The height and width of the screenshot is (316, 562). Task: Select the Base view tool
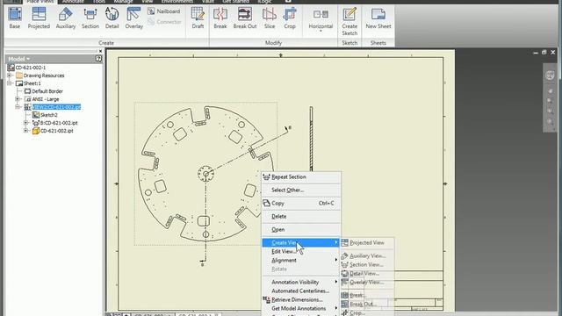coord(15,18)
